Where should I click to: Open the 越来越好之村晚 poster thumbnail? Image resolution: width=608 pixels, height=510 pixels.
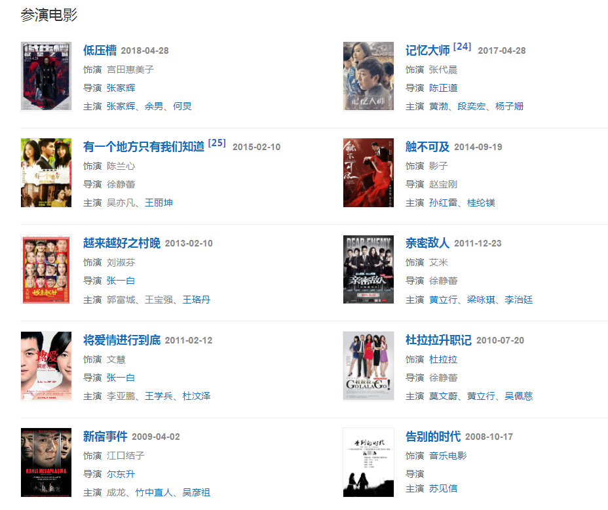46,269
